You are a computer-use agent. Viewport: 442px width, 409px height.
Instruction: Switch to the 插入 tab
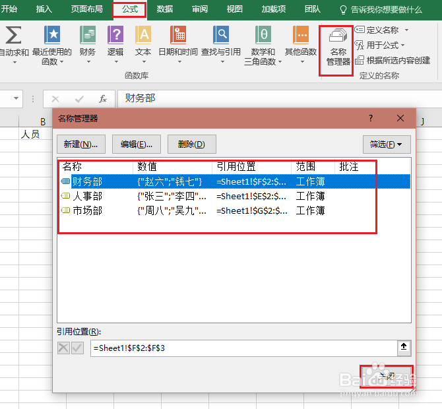click(x=44, y=9)
